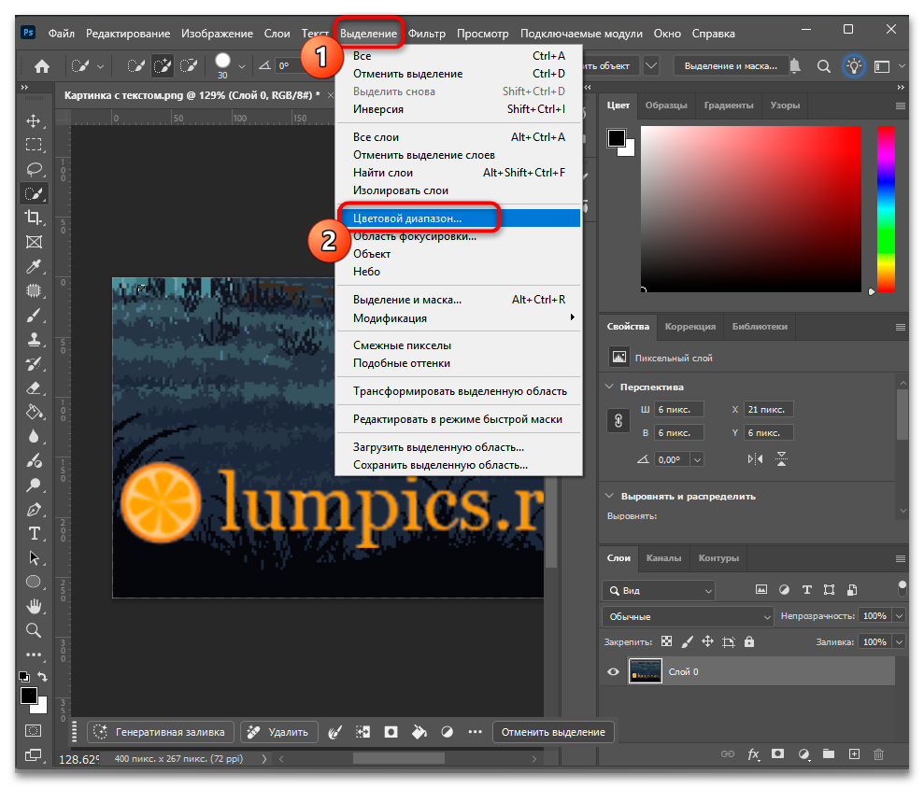
Task: Select the Eyedropper tool
Action: pyautogui.click(x=34, y=266)
